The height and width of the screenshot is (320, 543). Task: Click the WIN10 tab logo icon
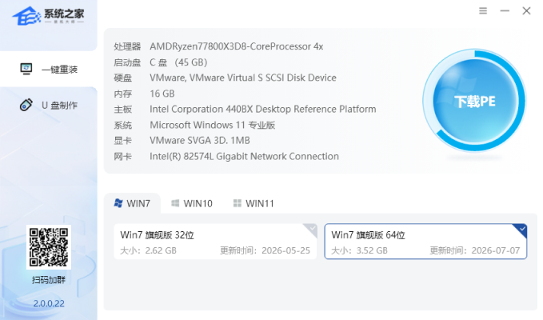pos(175,203)
